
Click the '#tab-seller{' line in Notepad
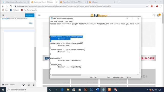56,58
